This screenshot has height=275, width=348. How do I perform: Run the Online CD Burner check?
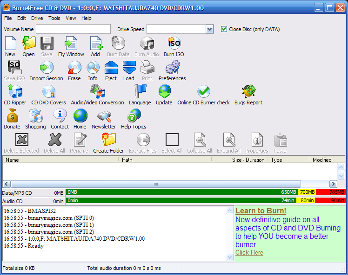tap(204, 92)
